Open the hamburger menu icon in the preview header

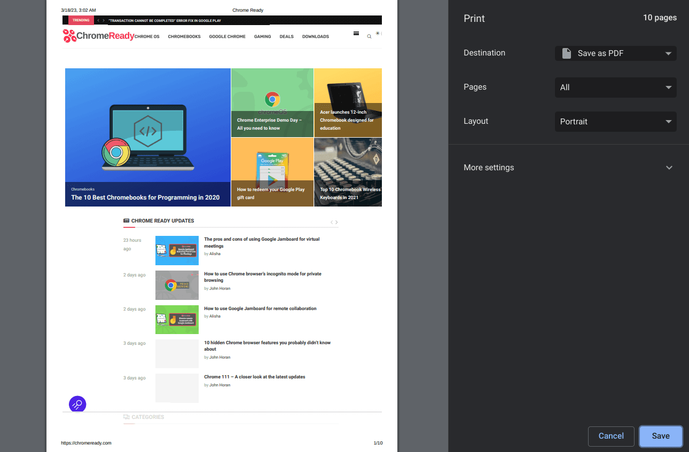coord(356,33)
